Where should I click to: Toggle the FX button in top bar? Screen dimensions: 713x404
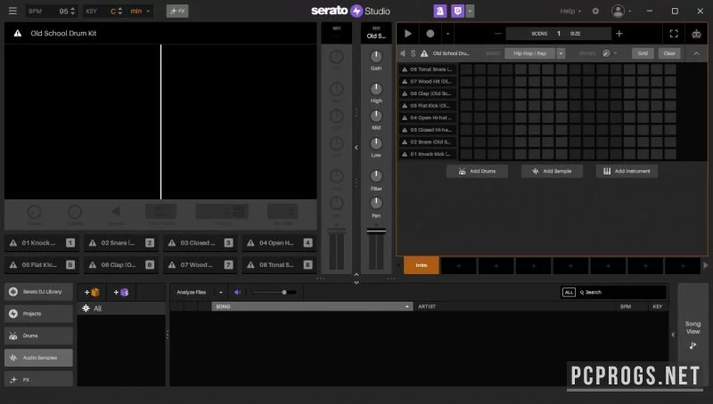[177, 11]
